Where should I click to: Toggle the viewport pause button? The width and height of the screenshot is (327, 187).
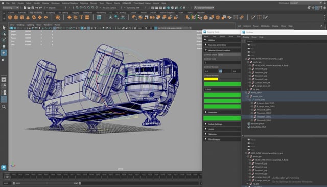click(184, 8)
